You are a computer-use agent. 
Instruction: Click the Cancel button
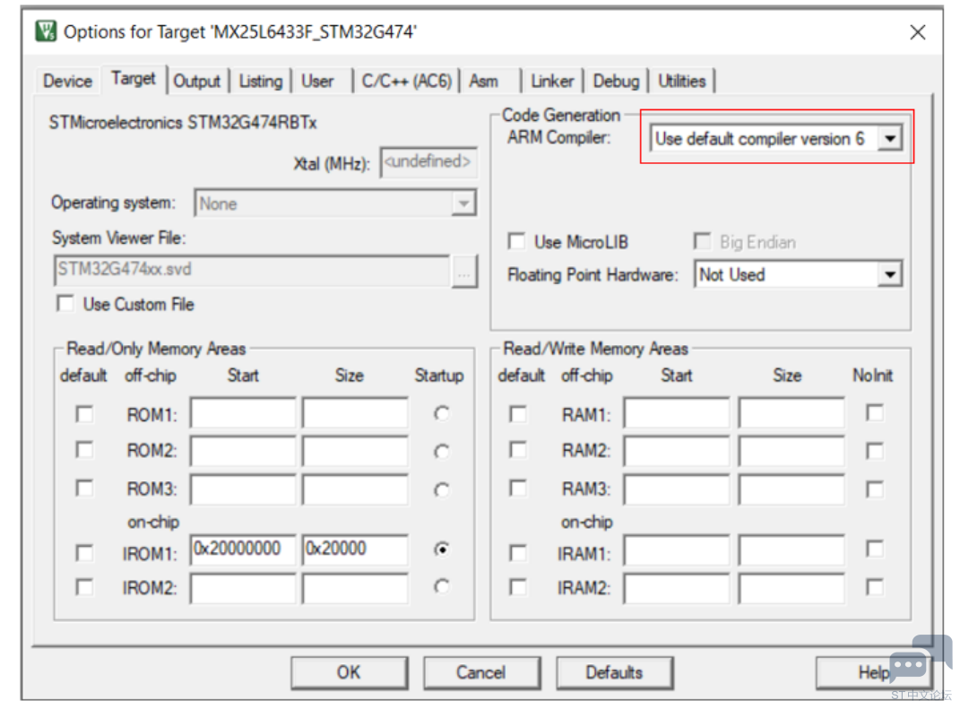point(481,672)
